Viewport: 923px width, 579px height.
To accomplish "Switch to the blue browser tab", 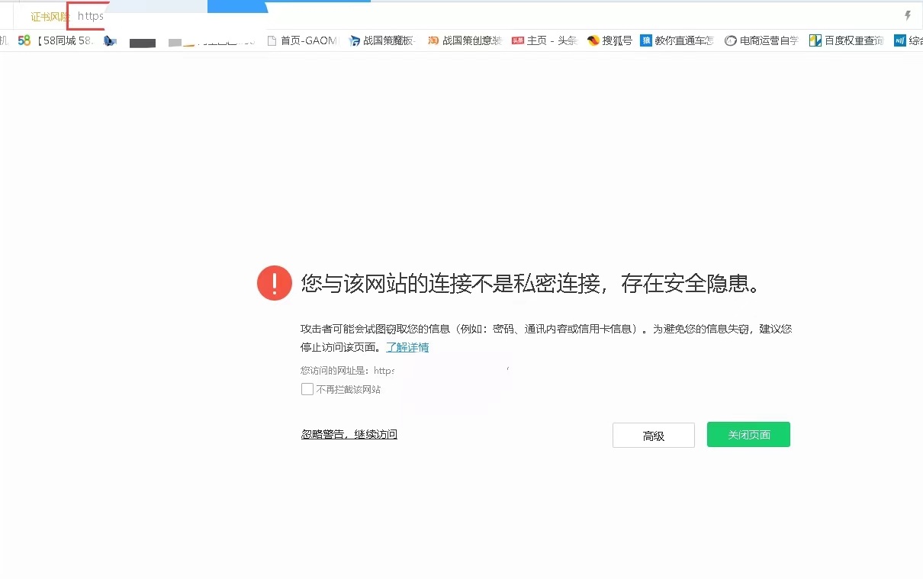I will point(236,5).
